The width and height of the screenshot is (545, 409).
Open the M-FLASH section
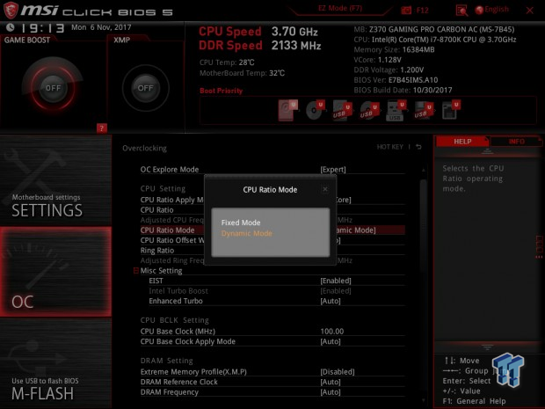(x=55, y=363)
